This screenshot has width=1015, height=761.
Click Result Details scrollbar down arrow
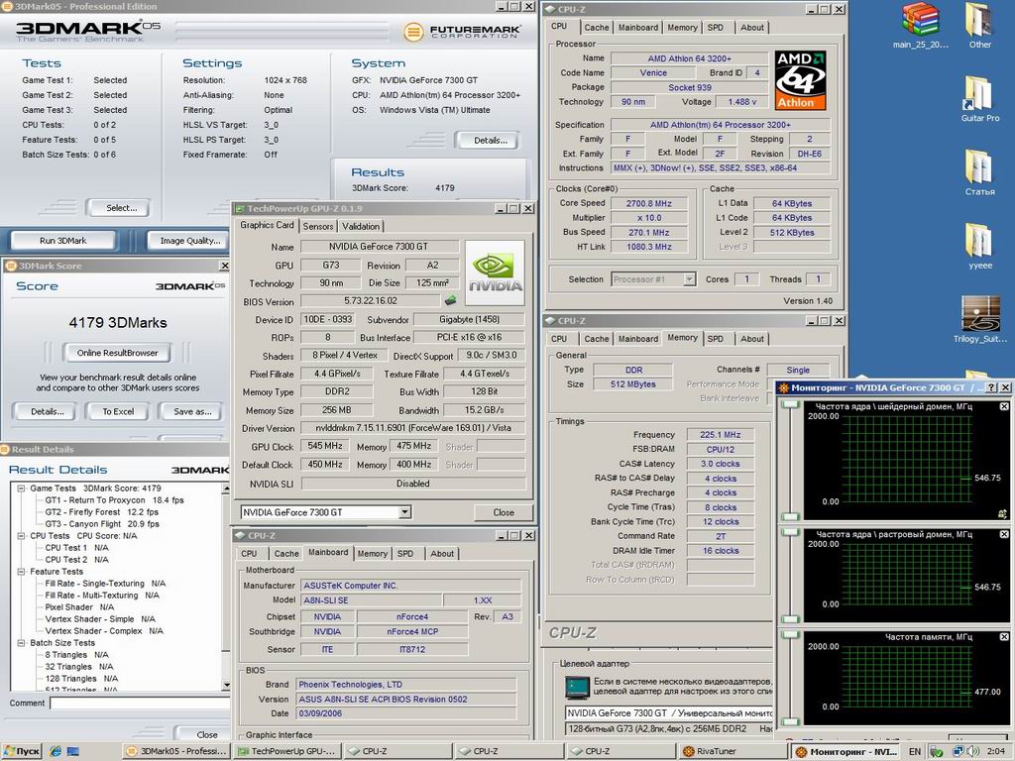point(226,685)
